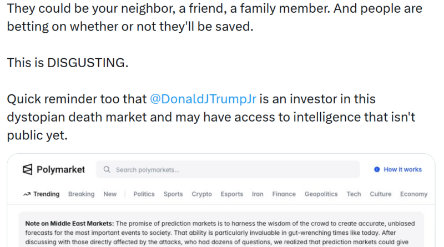
Task: Click the How it works info icon
Action: (377, 170)
